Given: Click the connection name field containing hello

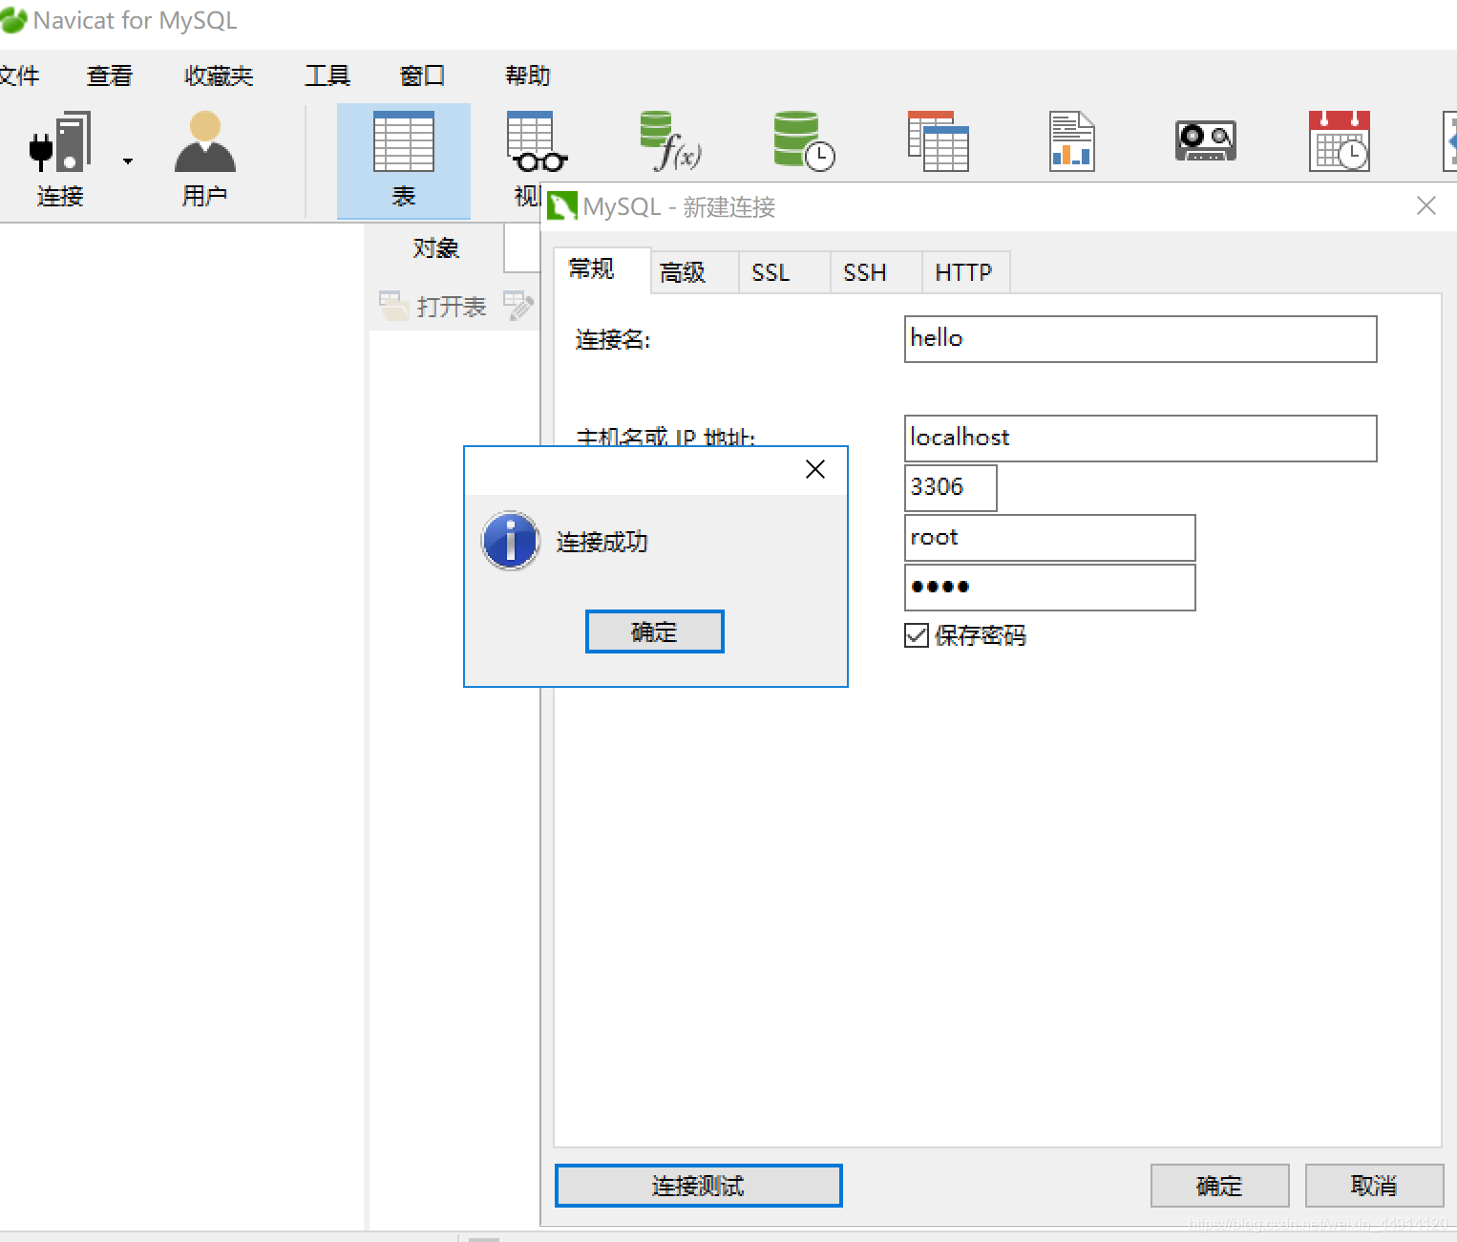Looking at the screenshot, I should tap(1140, 339).
